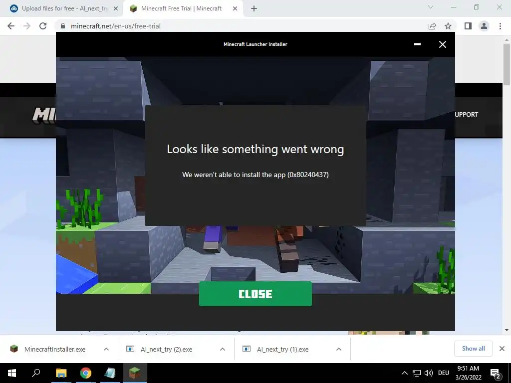This screenshot has width=511, height=383.
Task: Open a new browser tab
Action: [x=254, y=8]
